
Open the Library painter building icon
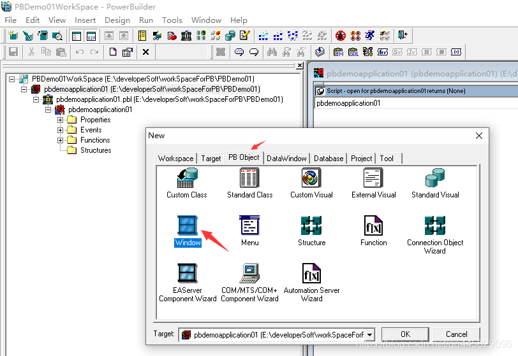(186, 35)
